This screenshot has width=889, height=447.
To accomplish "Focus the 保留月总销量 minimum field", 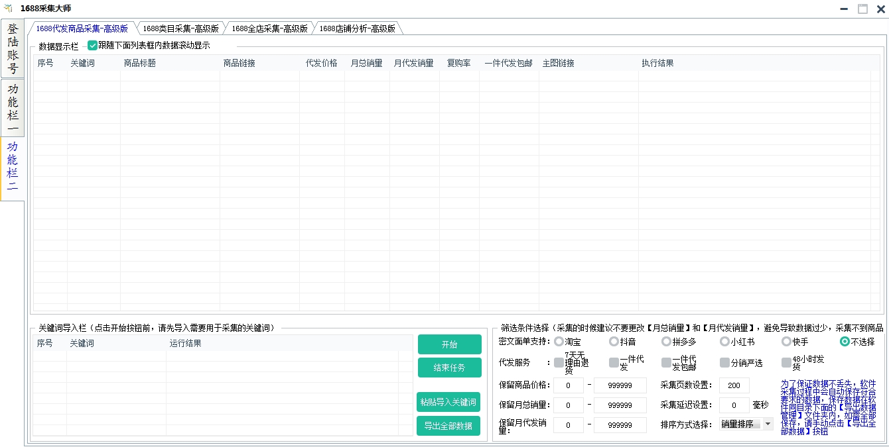I will click(x=569, y=405).
